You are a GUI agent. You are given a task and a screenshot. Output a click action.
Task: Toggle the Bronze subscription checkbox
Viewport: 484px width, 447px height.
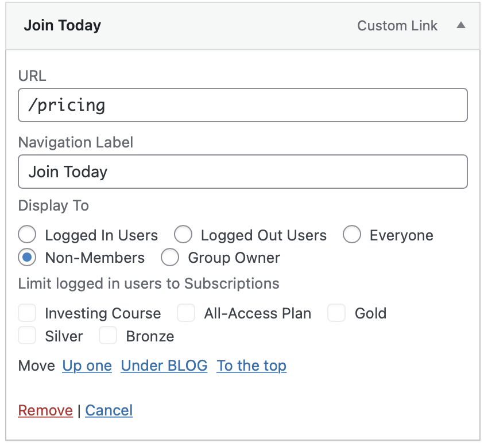(x=108, y=336)
